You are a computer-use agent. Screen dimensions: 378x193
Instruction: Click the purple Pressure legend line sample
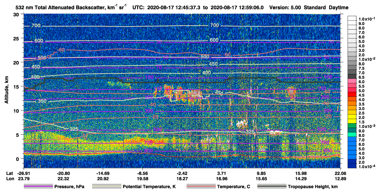[38, 187]
